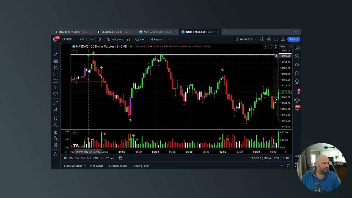Toggle ETH session setting
Viewport: 352px width, 198px height.
pyautogui.click(x=276, y=158)
